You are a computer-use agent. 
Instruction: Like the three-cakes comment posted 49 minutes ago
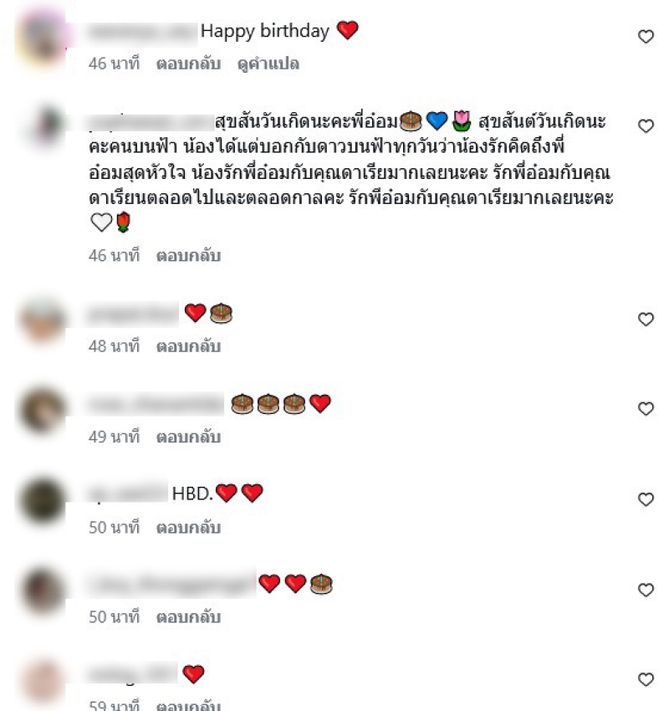point(646,408)
